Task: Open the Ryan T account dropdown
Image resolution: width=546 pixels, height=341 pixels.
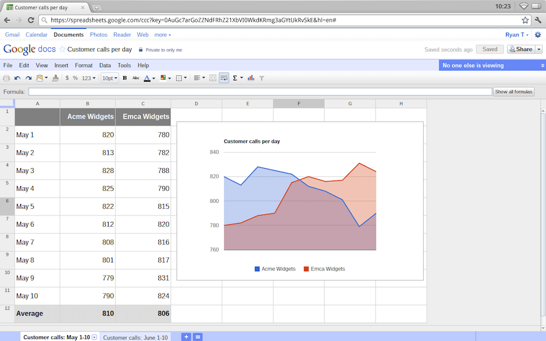Action: point(517,35)
